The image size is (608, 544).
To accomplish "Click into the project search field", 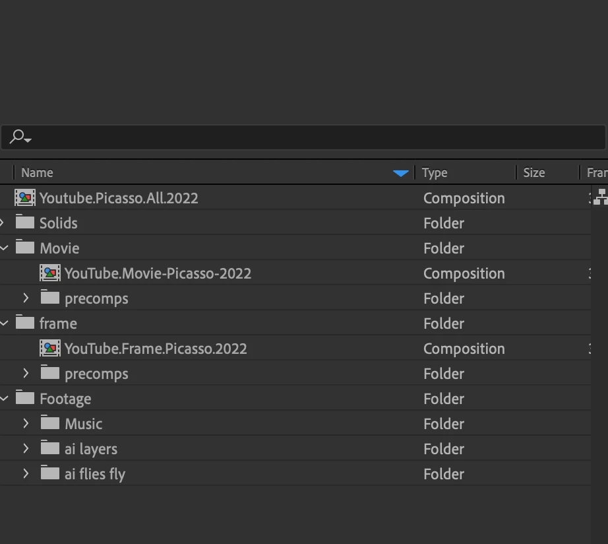I will pyautogui.click(x=303, y=137).
